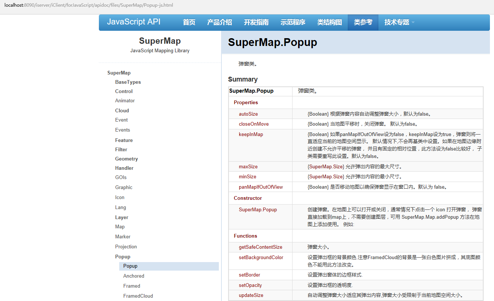Screen dimensions: 494x301
Task: Click maxSize description '{SuperMap.Size} 允许弹出内容的最大尺寸'
Action: [355, 167]
